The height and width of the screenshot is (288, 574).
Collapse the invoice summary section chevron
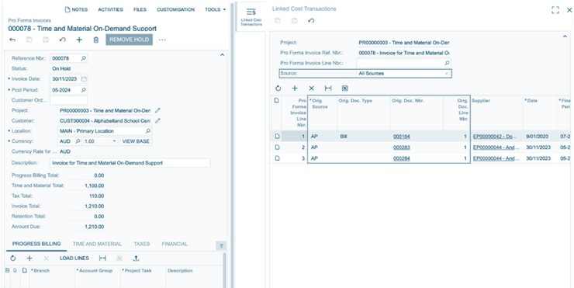pos(222,55)
